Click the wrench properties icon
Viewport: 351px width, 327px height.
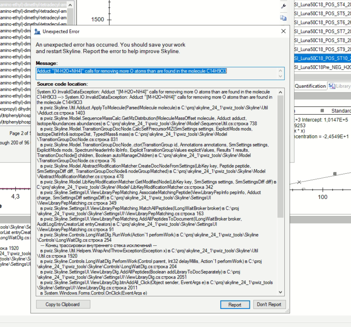tap(283, 6)
